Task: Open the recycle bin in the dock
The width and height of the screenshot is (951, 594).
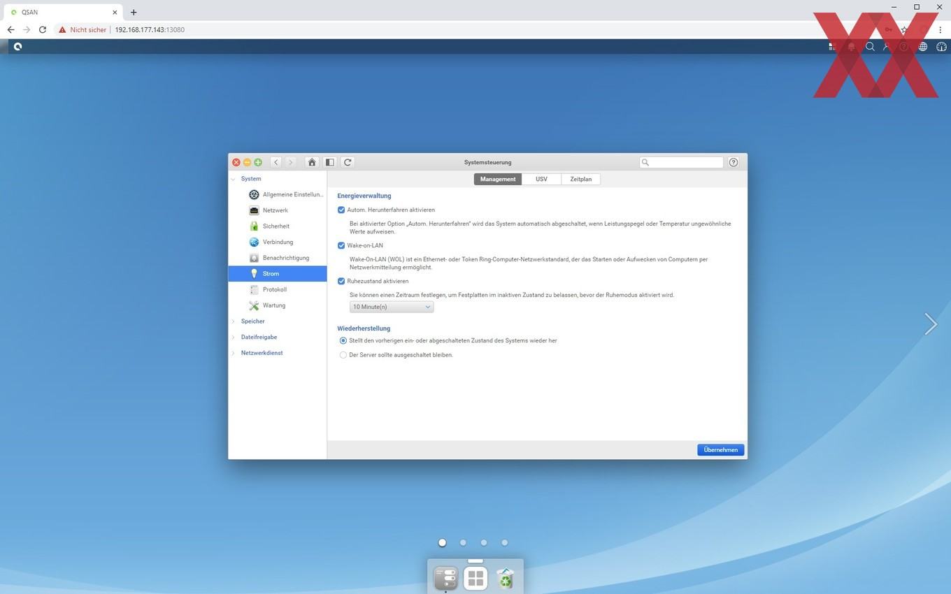Action: 505,579
